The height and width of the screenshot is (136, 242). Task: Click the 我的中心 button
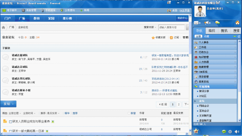point(182,18)
